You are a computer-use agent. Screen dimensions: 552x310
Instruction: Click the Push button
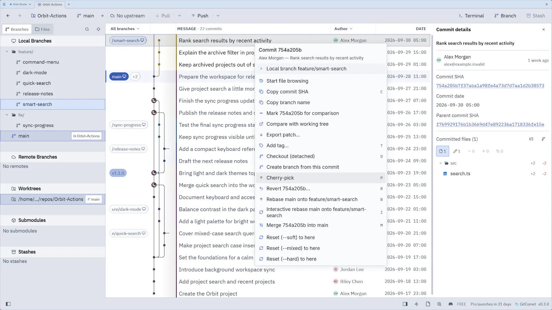pos(200,16)
